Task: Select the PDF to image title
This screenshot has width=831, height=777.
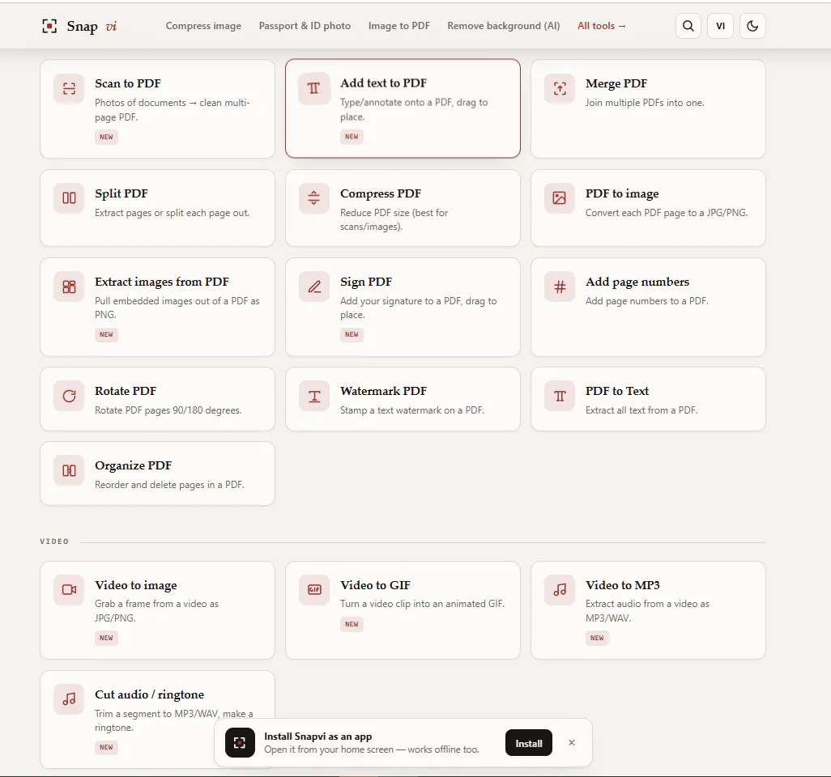Action: 622,194
